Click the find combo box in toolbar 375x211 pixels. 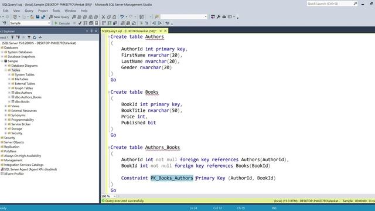coord(183,17)
